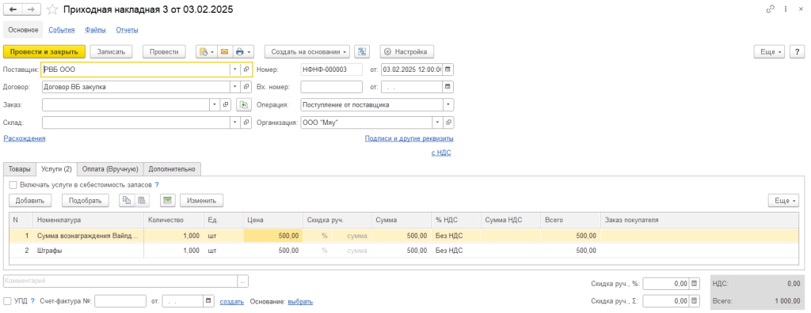Send document by email envelope icon

(x=224, y=51)
